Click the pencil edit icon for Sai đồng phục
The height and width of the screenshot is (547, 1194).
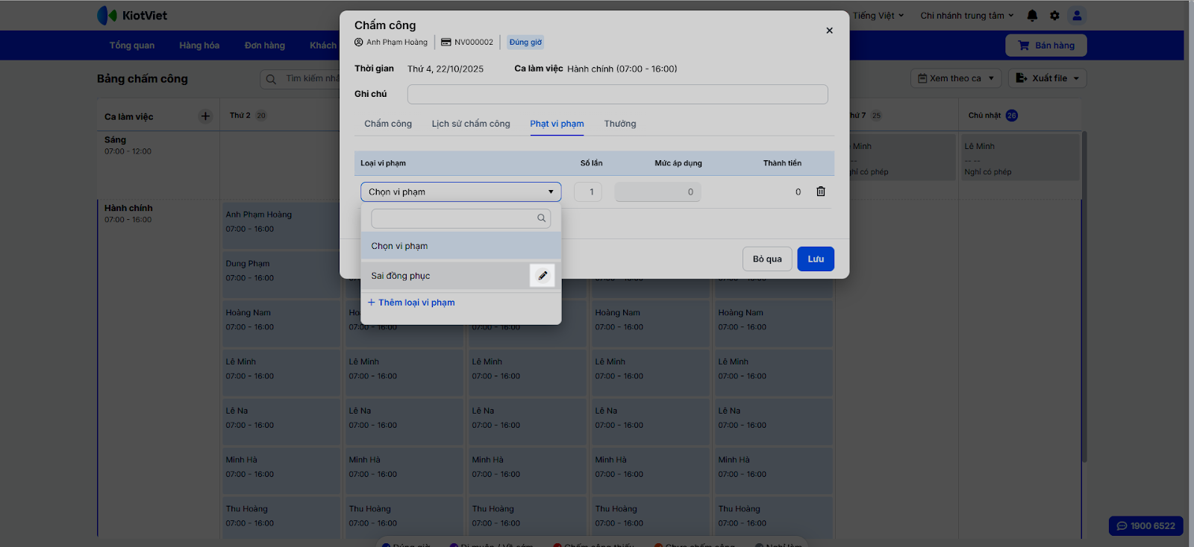[543, 276]
